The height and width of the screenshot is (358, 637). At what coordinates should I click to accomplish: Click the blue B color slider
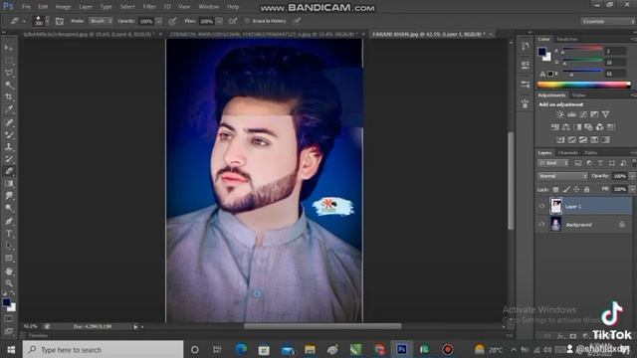click(x=581, y=73)
